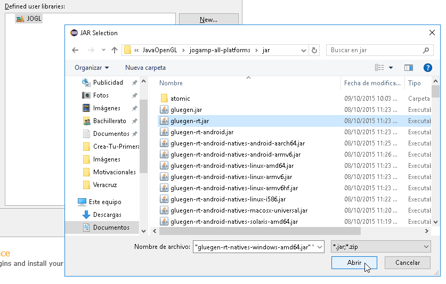
Task: Click New... button in background window
Action: pos(208,20)
